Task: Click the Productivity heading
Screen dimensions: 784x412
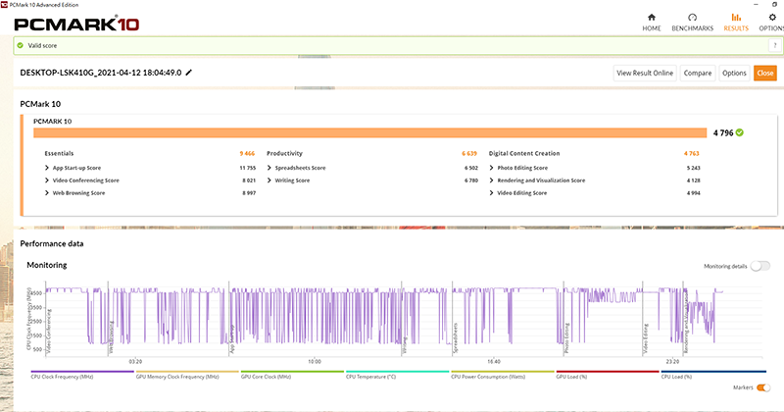Action: (x=284, y=153)
